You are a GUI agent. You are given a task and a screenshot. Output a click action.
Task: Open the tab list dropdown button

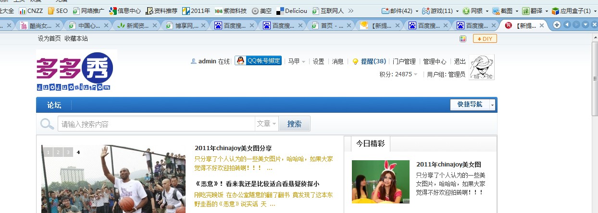coord(585,25)
